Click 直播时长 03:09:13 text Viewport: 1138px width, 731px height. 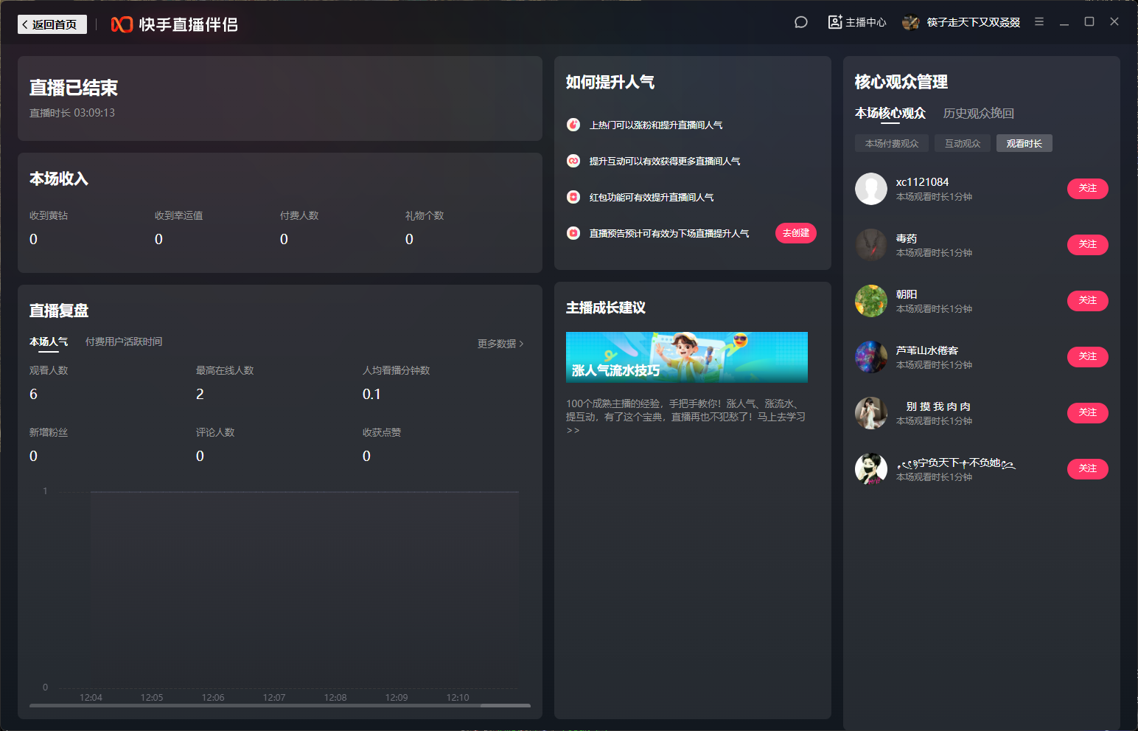tap(72, 113)
